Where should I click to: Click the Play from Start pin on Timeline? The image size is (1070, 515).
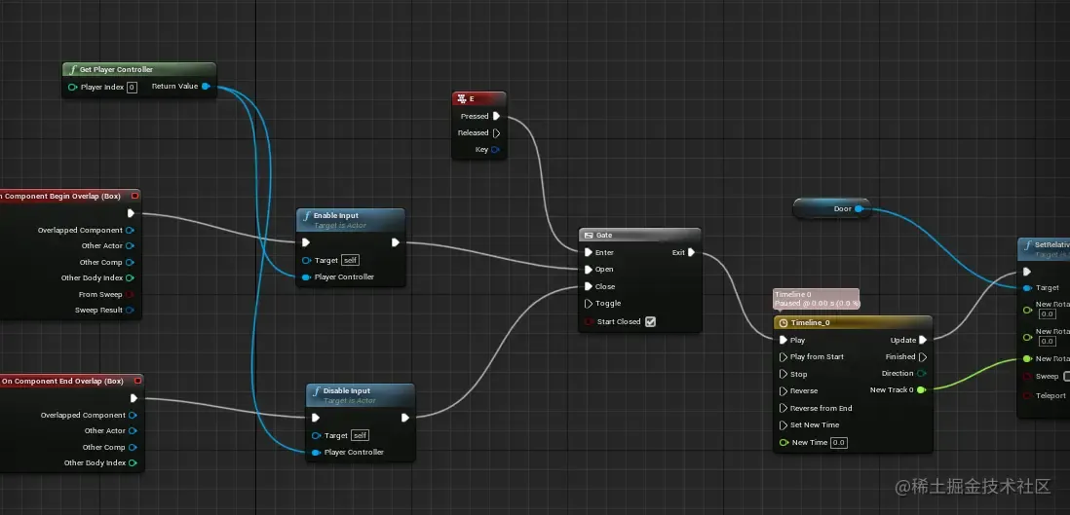pyautogui.click(x=783, y=356)
